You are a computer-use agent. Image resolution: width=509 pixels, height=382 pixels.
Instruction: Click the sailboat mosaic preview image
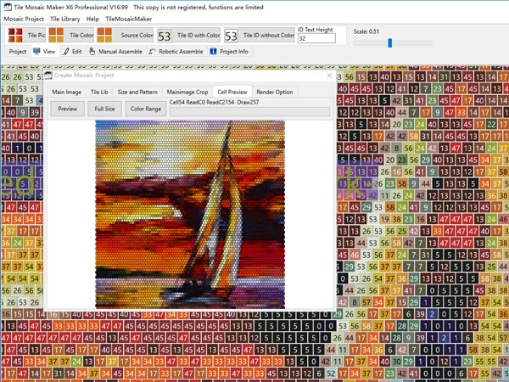pyautogui.click(x=190, y=215)
